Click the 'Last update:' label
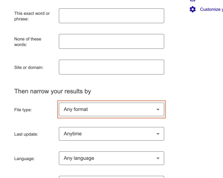This screenshot has width=223, height=178. coord(26,134)
